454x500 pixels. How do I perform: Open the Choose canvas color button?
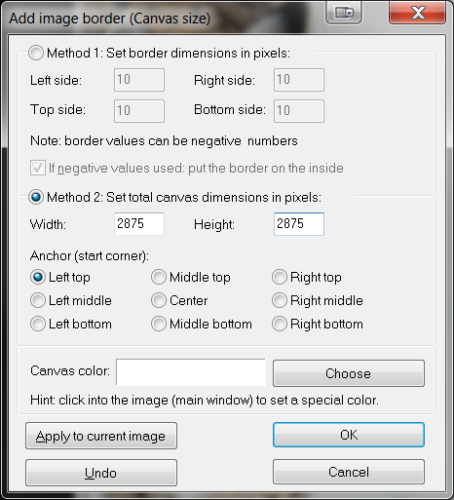coord(349,373)
